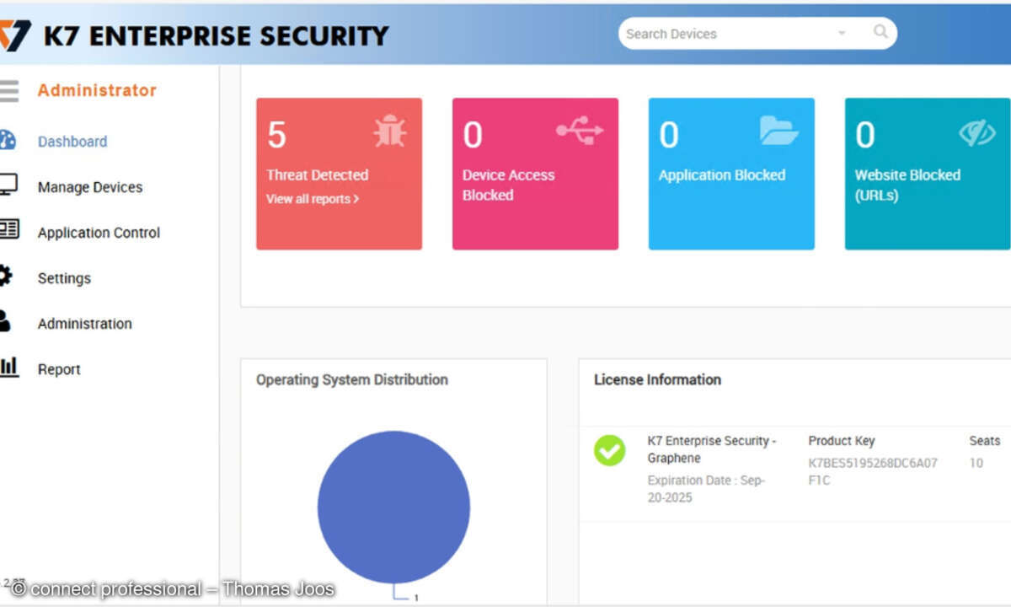Viewport: 1011px width, 607px height.
Task: Click the folder icon on Application Blocked card
Action: (778, 130)
